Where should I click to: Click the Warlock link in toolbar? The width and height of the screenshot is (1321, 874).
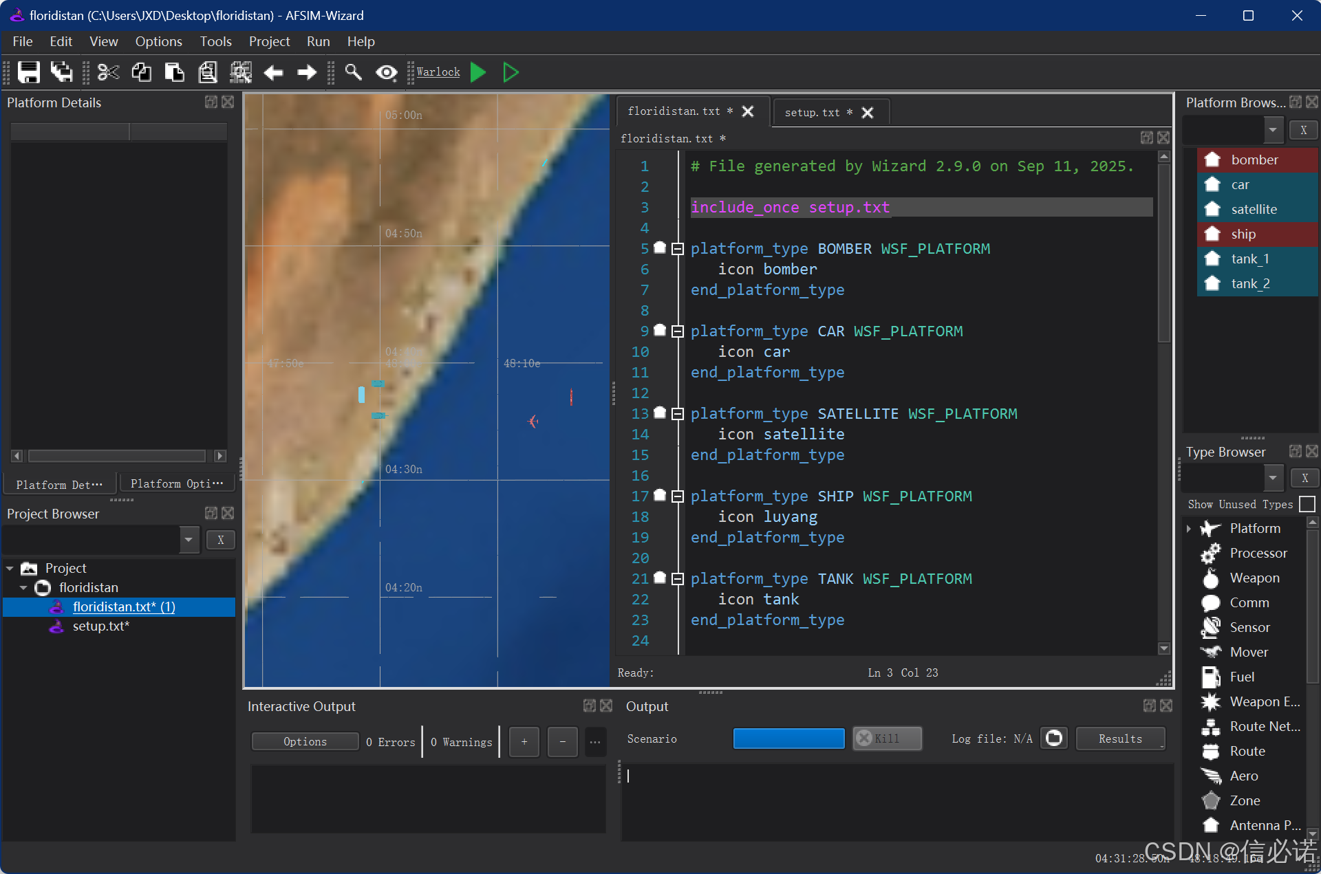[x=438, y=72]
